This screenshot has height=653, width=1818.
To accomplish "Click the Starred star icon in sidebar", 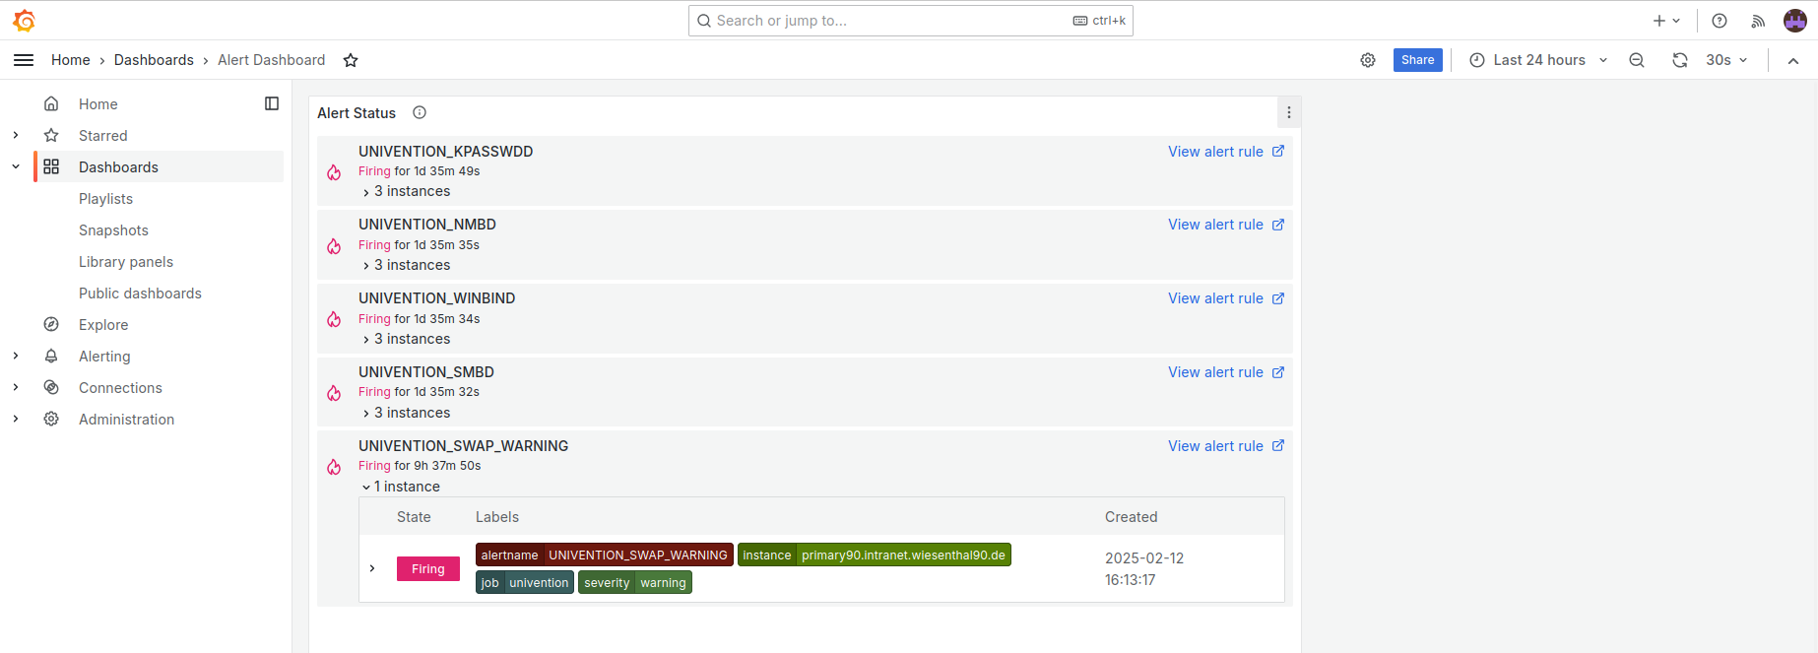I will point(51,135).
